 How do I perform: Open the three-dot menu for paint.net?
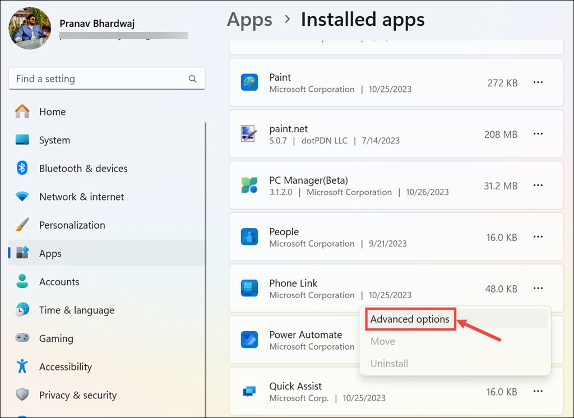coord(538,134)
